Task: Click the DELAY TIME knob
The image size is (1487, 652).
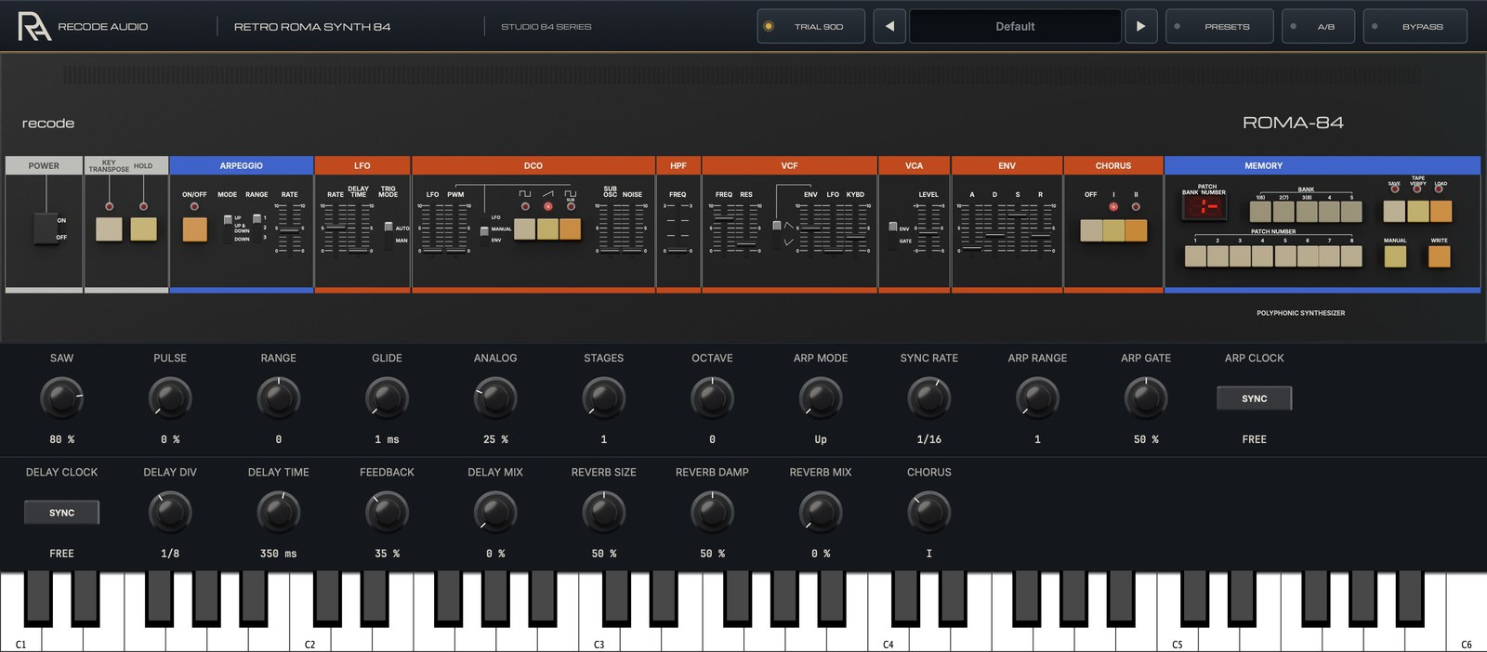Action: point(278,513)
